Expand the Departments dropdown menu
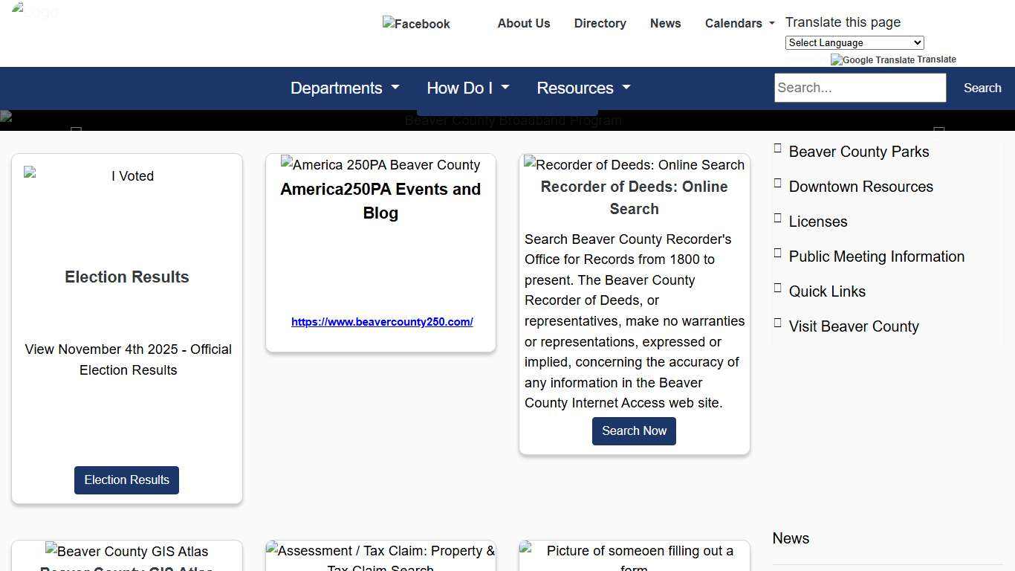Image resolution: width=1015 pixels, height=571 pixels. (x=345, y=88)
